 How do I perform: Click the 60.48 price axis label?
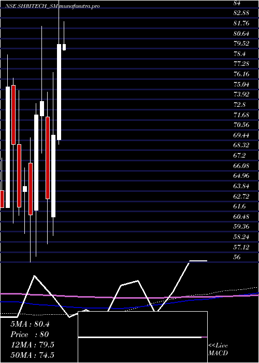[241, 217]
